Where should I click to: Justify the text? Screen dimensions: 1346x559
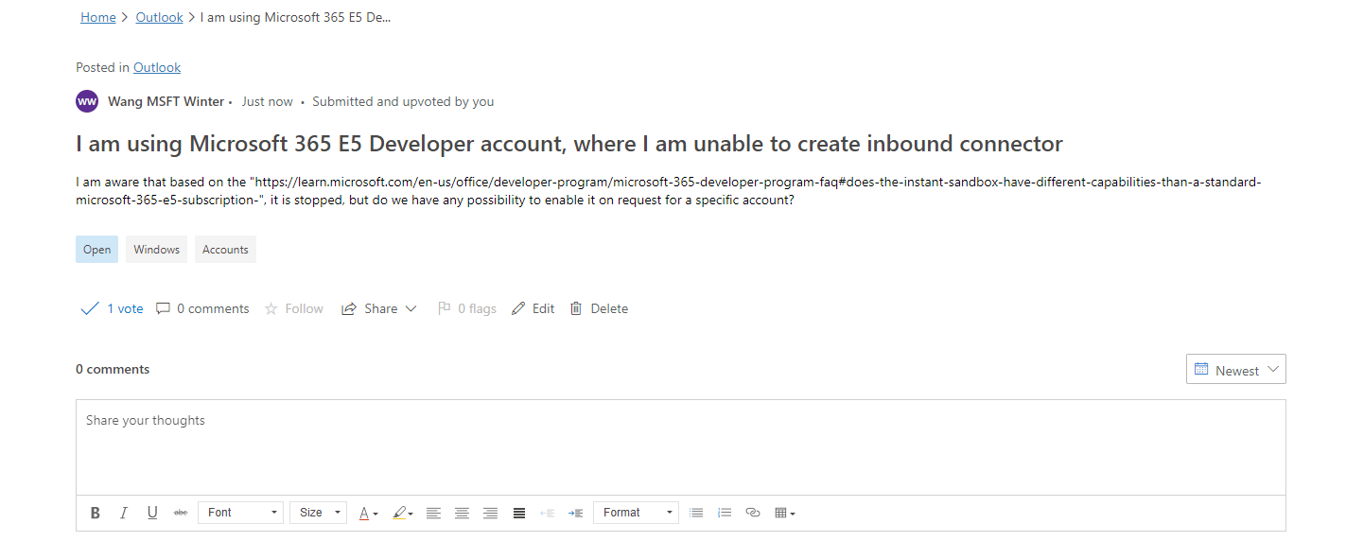click(x=519, y=513)
